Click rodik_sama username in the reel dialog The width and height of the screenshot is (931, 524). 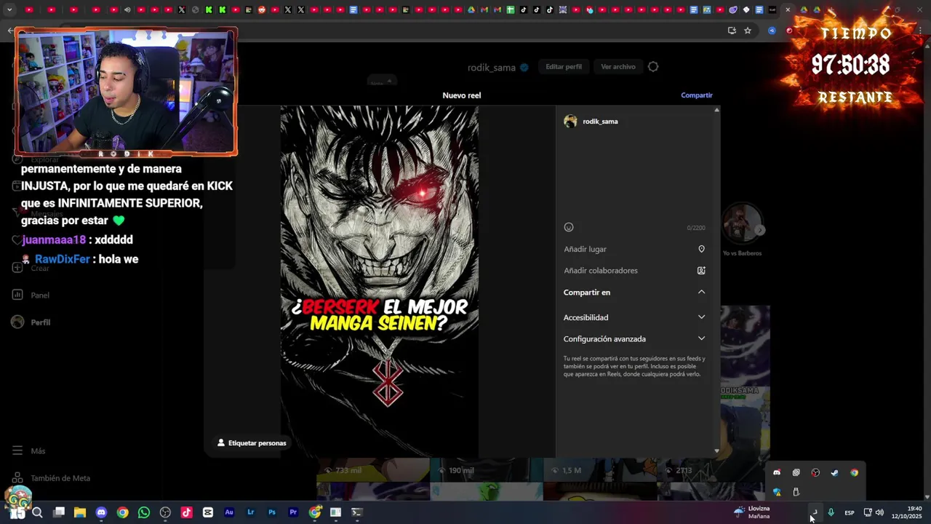click(x=600, y=122)
